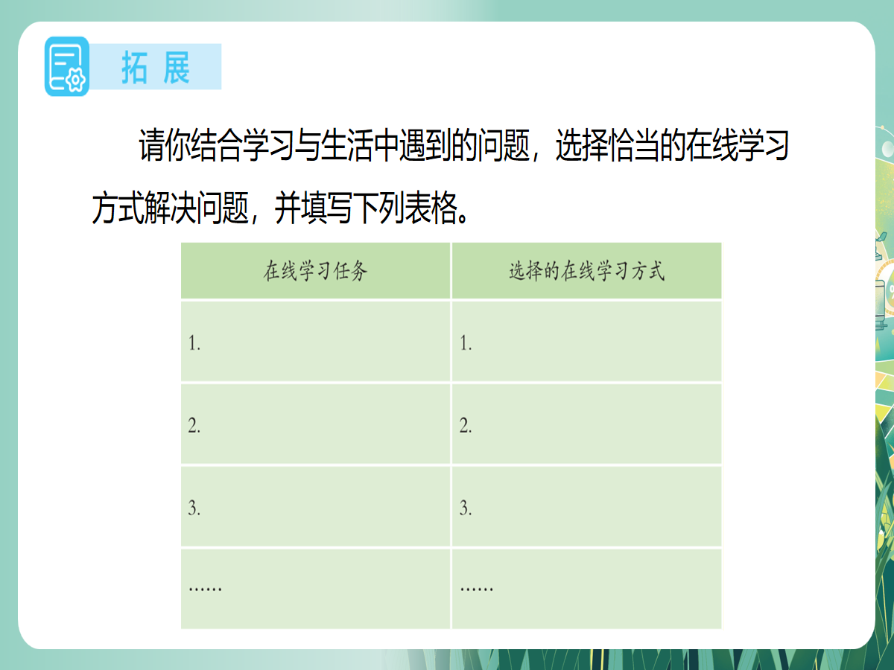Viewport: 894px width, 670px height.
Task: Click row 1 cell under 在线学习任务
Action: [x=315, y=342]
